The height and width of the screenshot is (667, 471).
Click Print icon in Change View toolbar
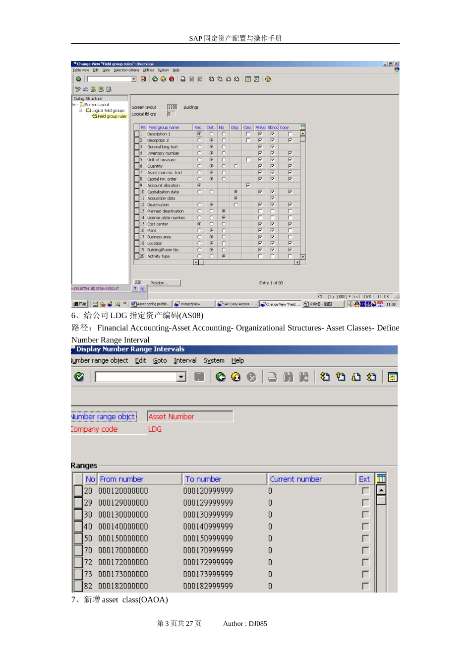tap(183, 79)
